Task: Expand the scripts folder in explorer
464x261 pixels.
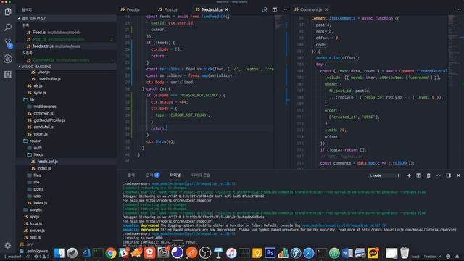Action: [x=66, y=210]
